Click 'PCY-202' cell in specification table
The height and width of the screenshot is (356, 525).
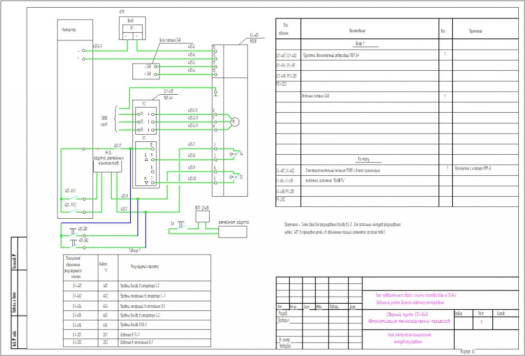click(280, 84)
